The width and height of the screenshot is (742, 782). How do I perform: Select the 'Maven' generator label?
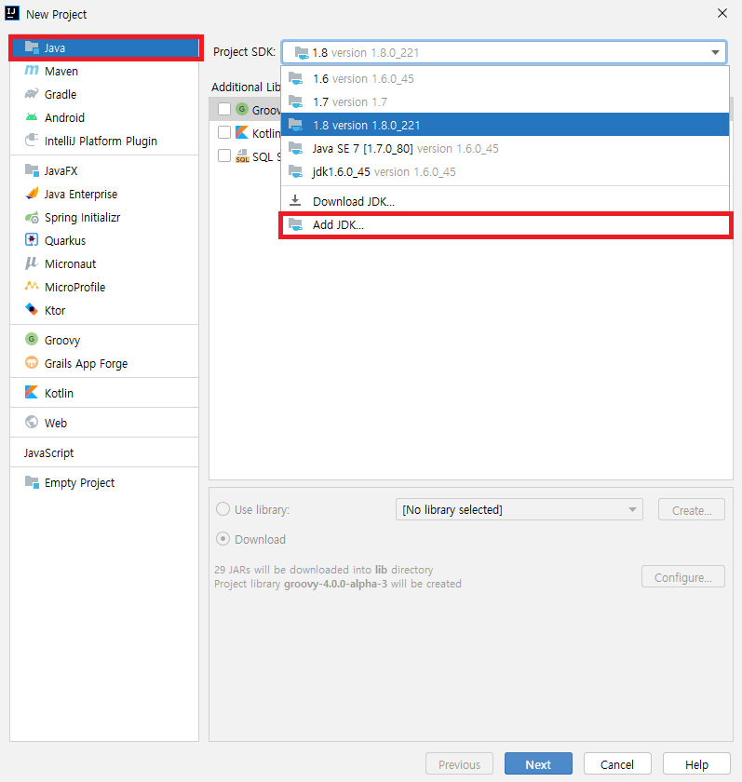click(61, 72)
